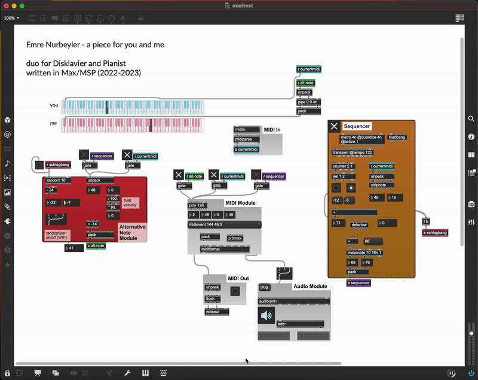Turn on audio with the power icon

click(x=471, y=373)
